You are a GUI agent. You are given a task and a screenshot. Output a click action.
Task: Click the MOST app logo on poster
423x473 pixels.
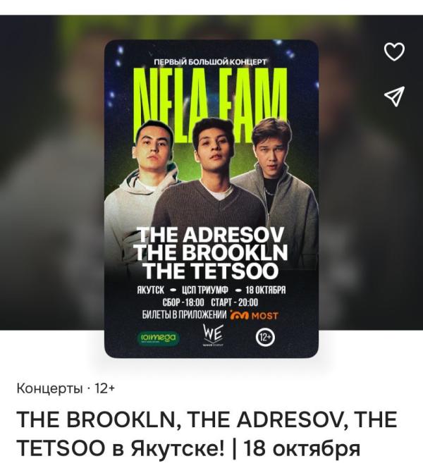[254, 315]
